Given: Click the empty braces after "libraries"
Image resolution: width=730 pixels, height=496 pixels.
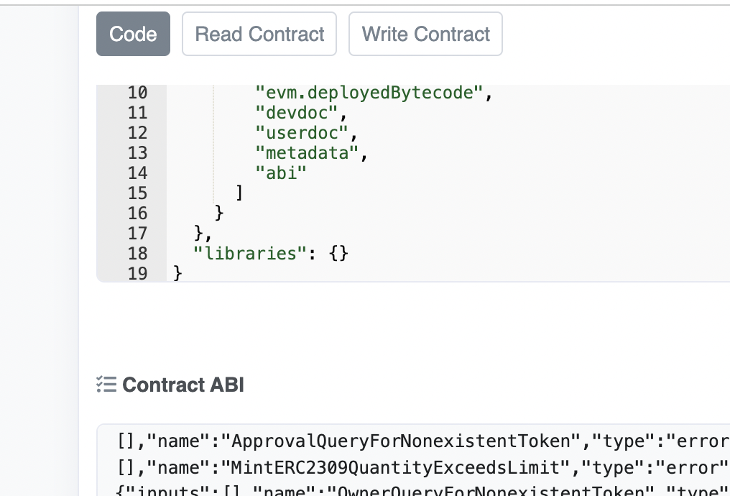Looking at the screenshot, I should [x=338, y=254].
